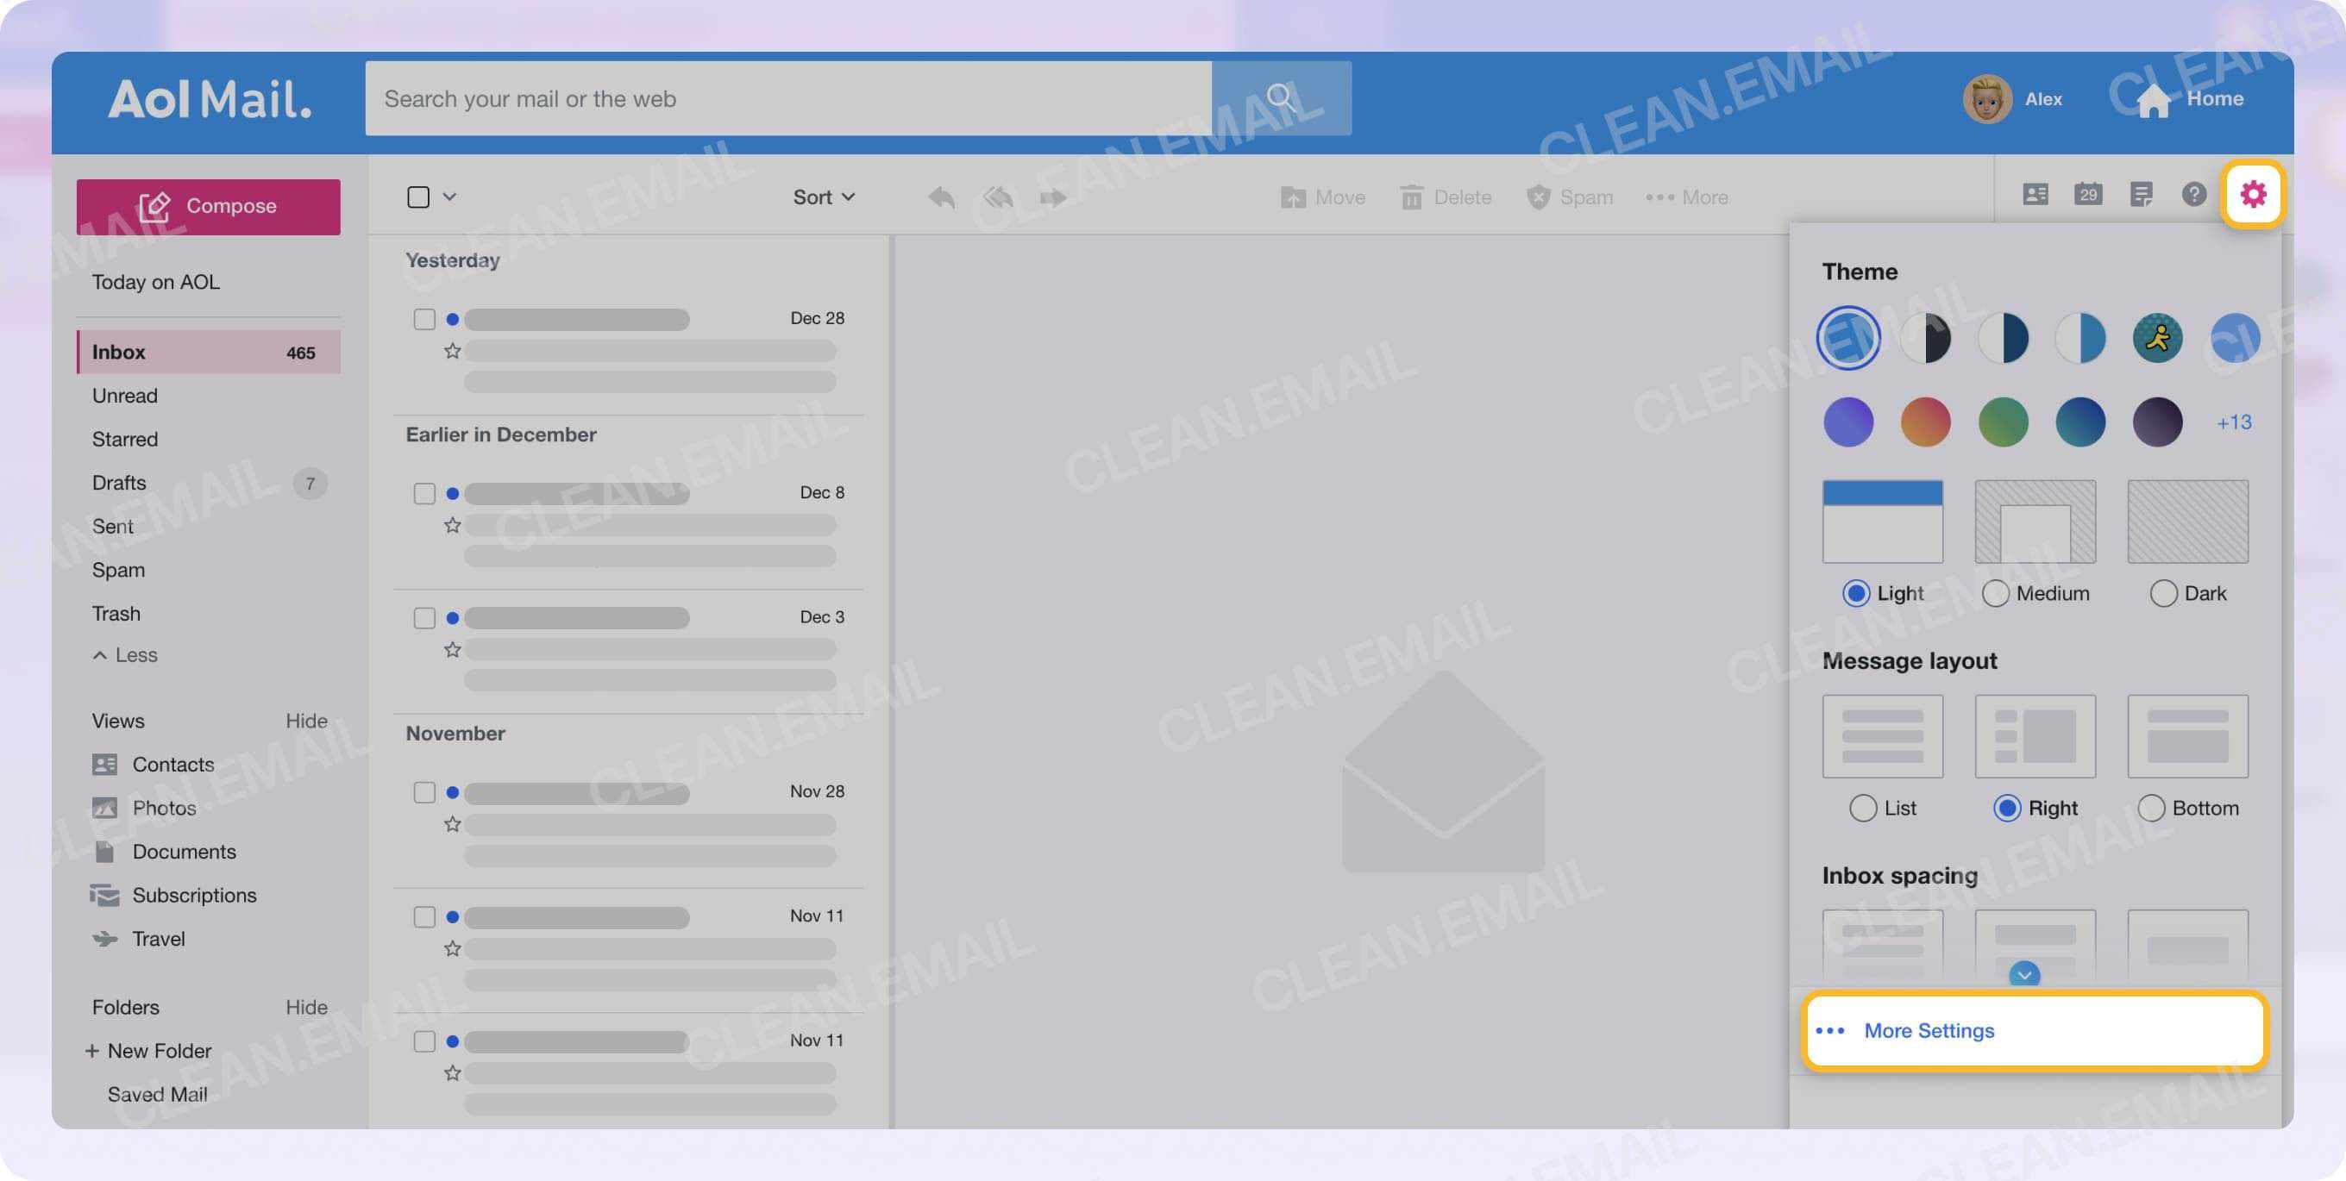Viewport: 2346px width, 1181px height.
Task: Open More Settings
Action: pyautogui.click(x=1928, y=1030)
